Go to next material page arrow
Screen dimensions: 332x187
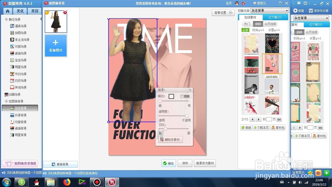pyautogui.click(x=259, y=119)
